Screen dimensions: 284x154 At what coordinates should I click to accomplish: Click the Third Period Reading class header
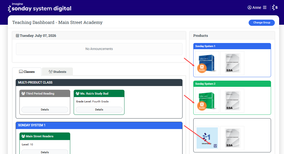pyautogui.click(x=45, y=94)
